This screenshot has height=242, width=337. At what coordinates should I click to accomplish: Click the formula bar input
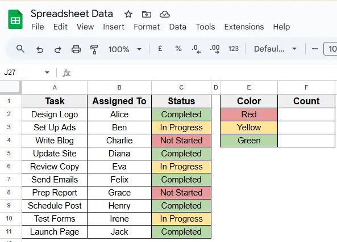pos(204,73)
